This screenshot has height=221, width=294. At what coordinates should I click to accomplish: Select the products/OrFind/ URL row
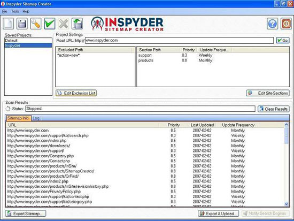[145, 176]
